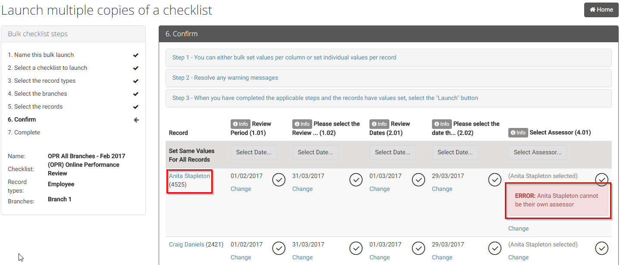Image resolution: width=620 pixels, height=265 pixels.
Task: Click Info badge for Please select the date (2.02)
Action: click(x=442, y=124)
